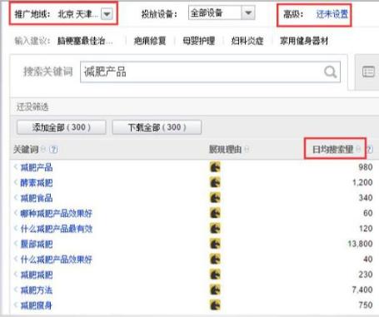
Task: Click the add arrow before 腹部减肥
Action: (x=16, y=244)
